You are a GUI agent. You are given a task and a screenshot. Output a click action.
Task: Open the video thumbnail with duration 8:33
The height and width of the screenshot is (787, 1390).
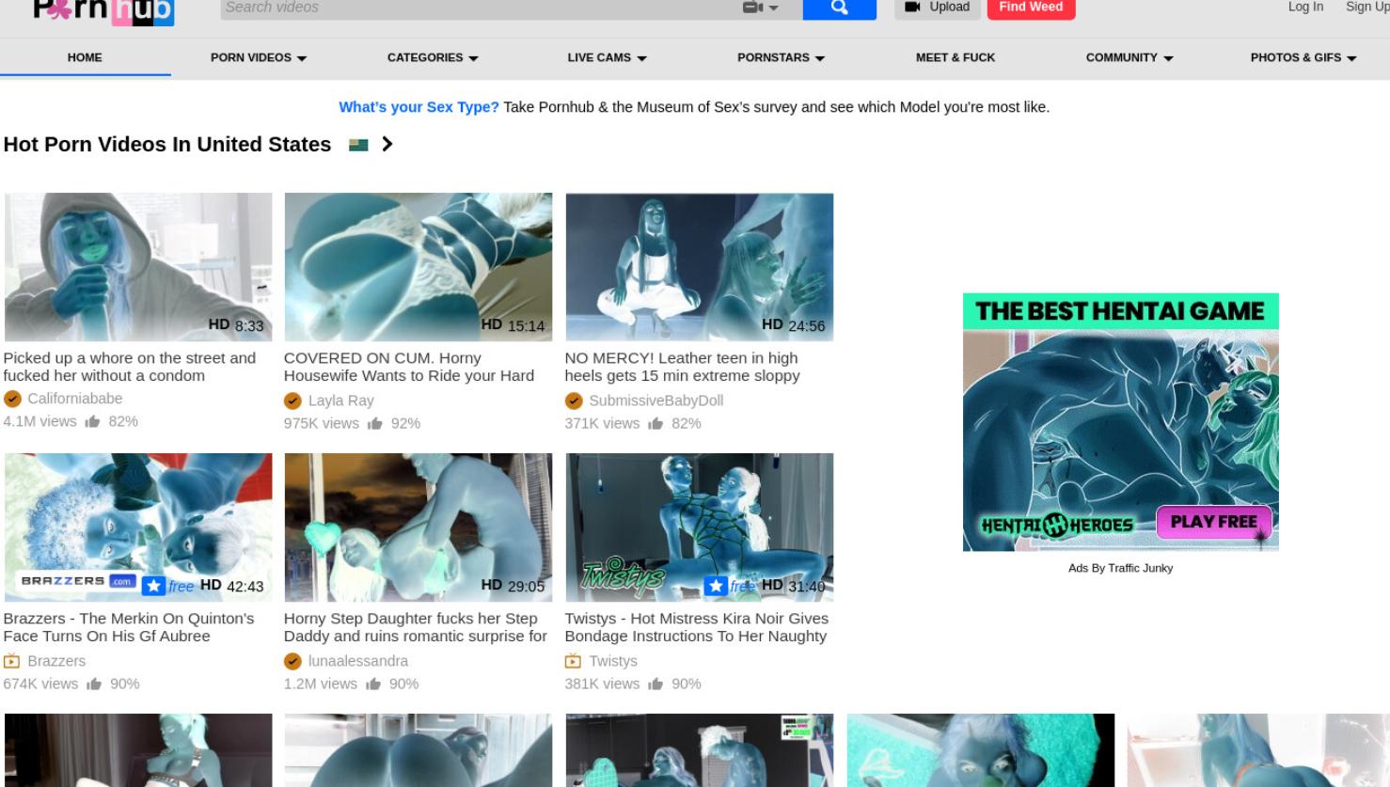[x=138, y=267]
